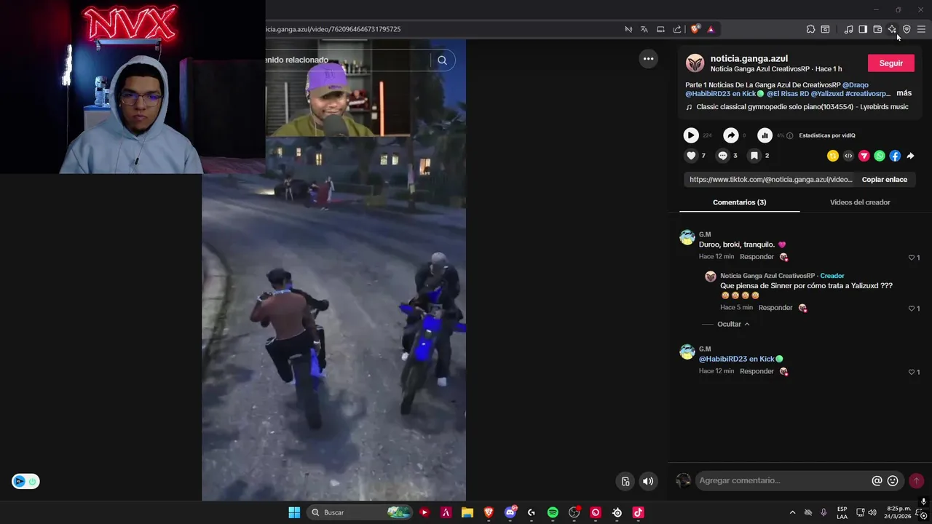Image resolution: width=932 pixels, height=524 pixels.
Task: Like the '@HabibiRD23 en Kick' comment
Action: 911,372
